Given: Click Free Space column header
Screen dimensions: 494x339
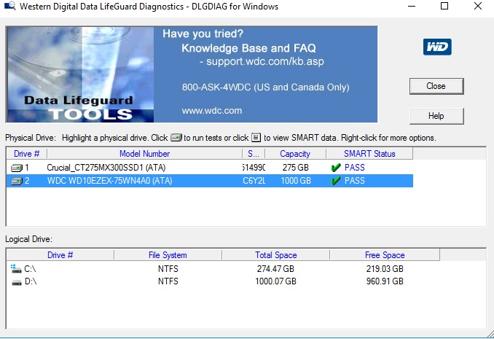Looking at the screenshot, I should (385, 255).
